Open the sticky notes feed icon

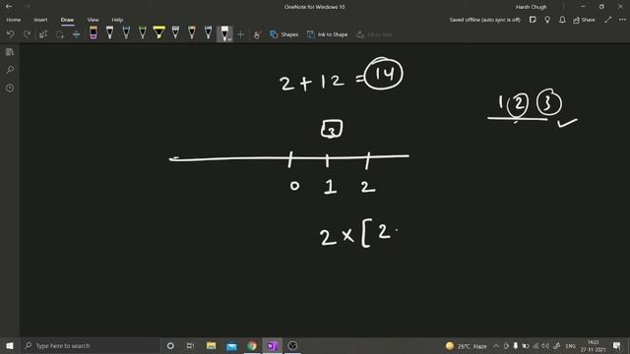click(533, 20)
